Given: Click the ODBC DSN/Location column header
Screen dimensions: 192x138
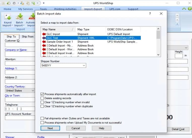Looking at the screenshot, I should [123, 29].
